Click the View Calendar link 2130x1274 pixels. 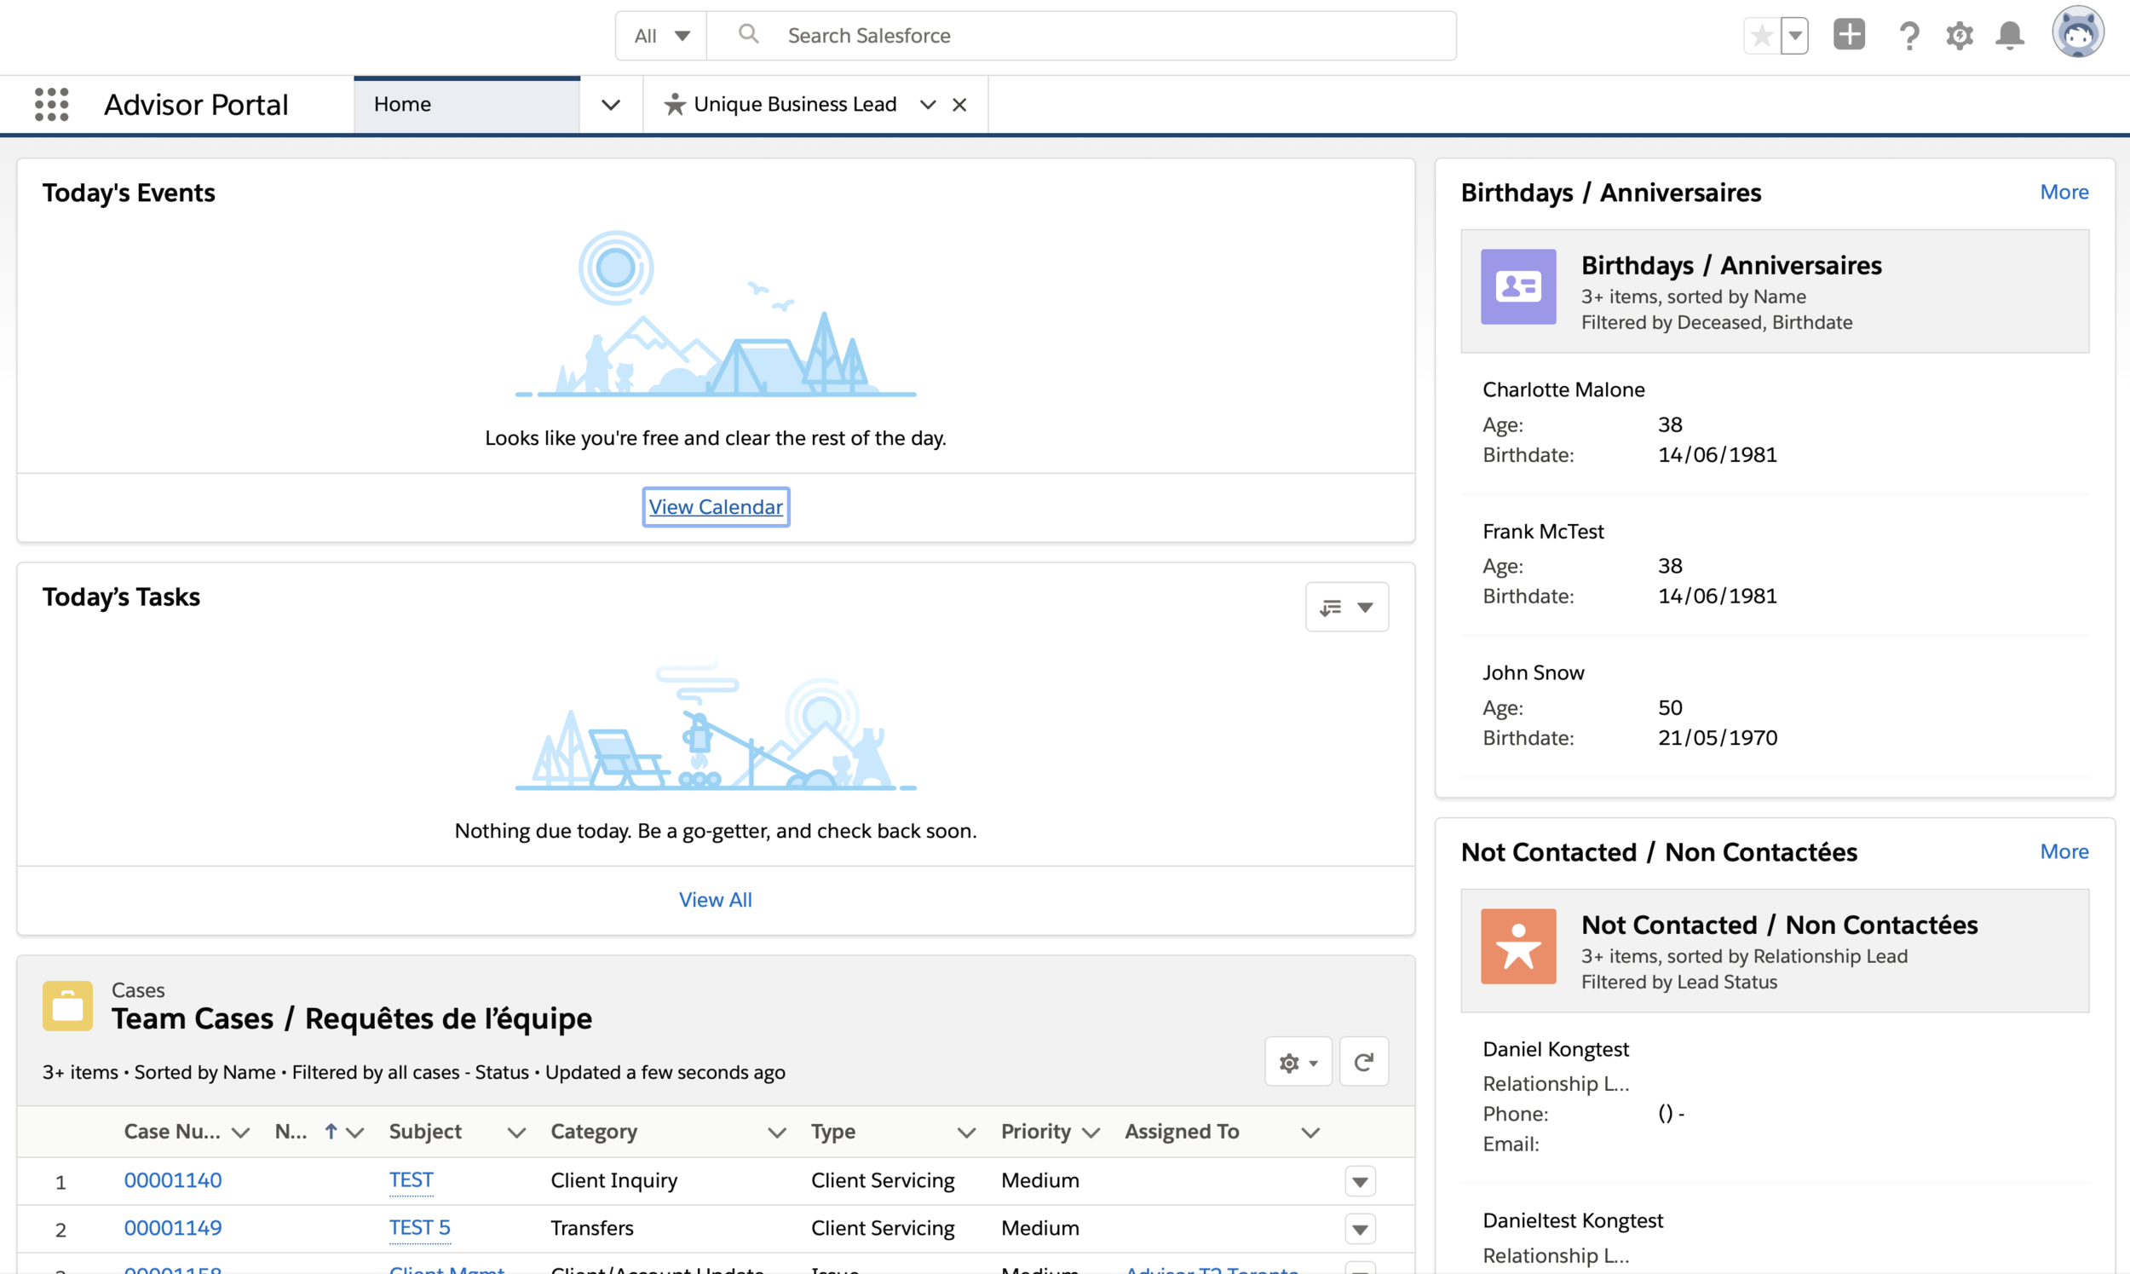coord(715,506)
